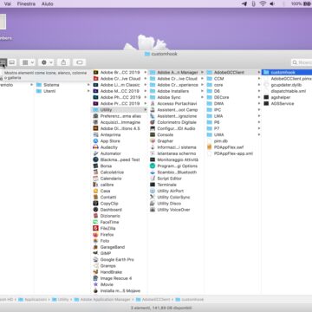Expand the Sistema folder arrow
This screenshot has width=312, height=312.
coord(88,85)
